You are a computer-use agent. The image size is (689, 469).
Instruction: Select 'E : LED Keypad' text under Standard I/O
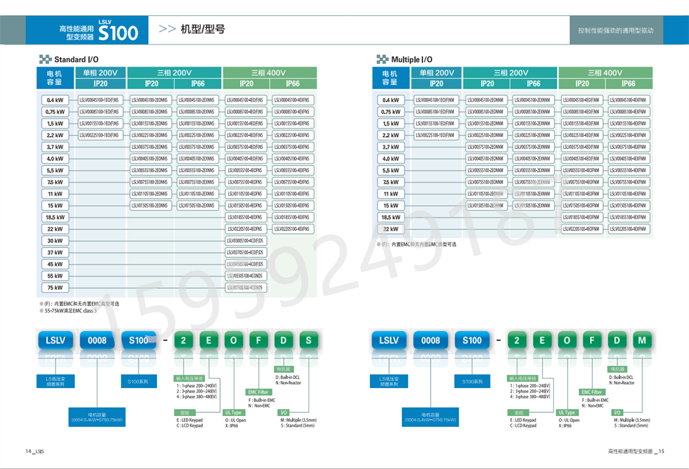(190, 420)
